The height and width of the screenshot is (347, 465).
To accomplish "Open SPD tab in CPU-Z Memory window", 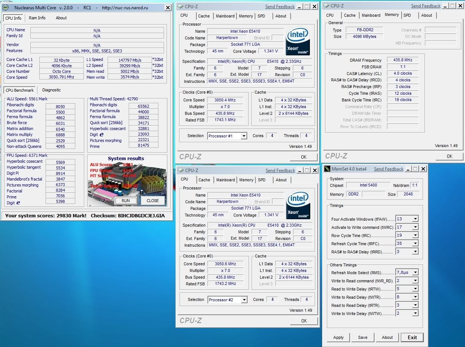I will click(x=407, y=15).
